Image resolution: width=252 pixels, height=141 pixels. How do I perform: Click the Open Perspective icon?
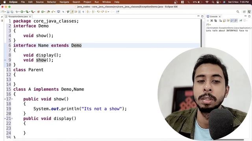(244, 12)
